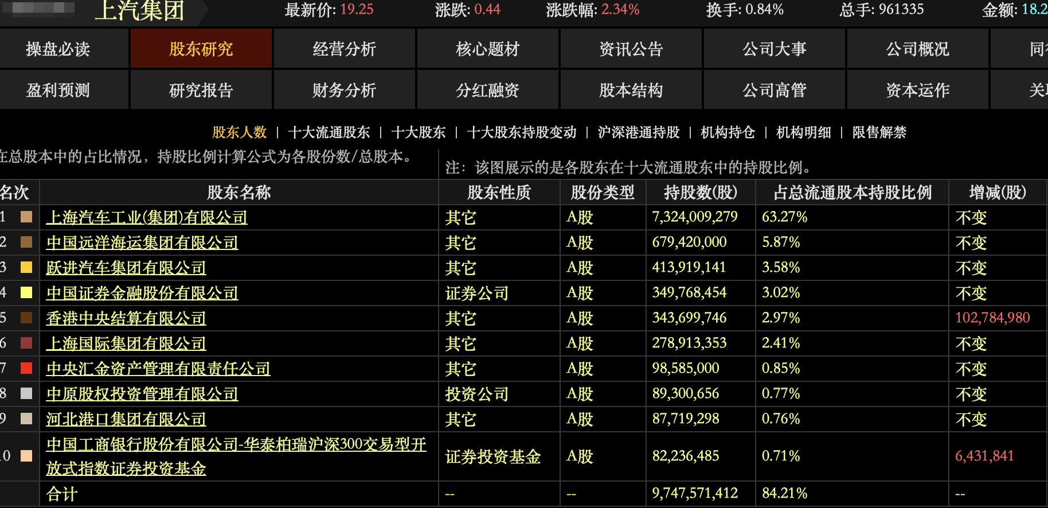
Task: Open 上海国际集团有限公司 link
Action: coord(126,343)
